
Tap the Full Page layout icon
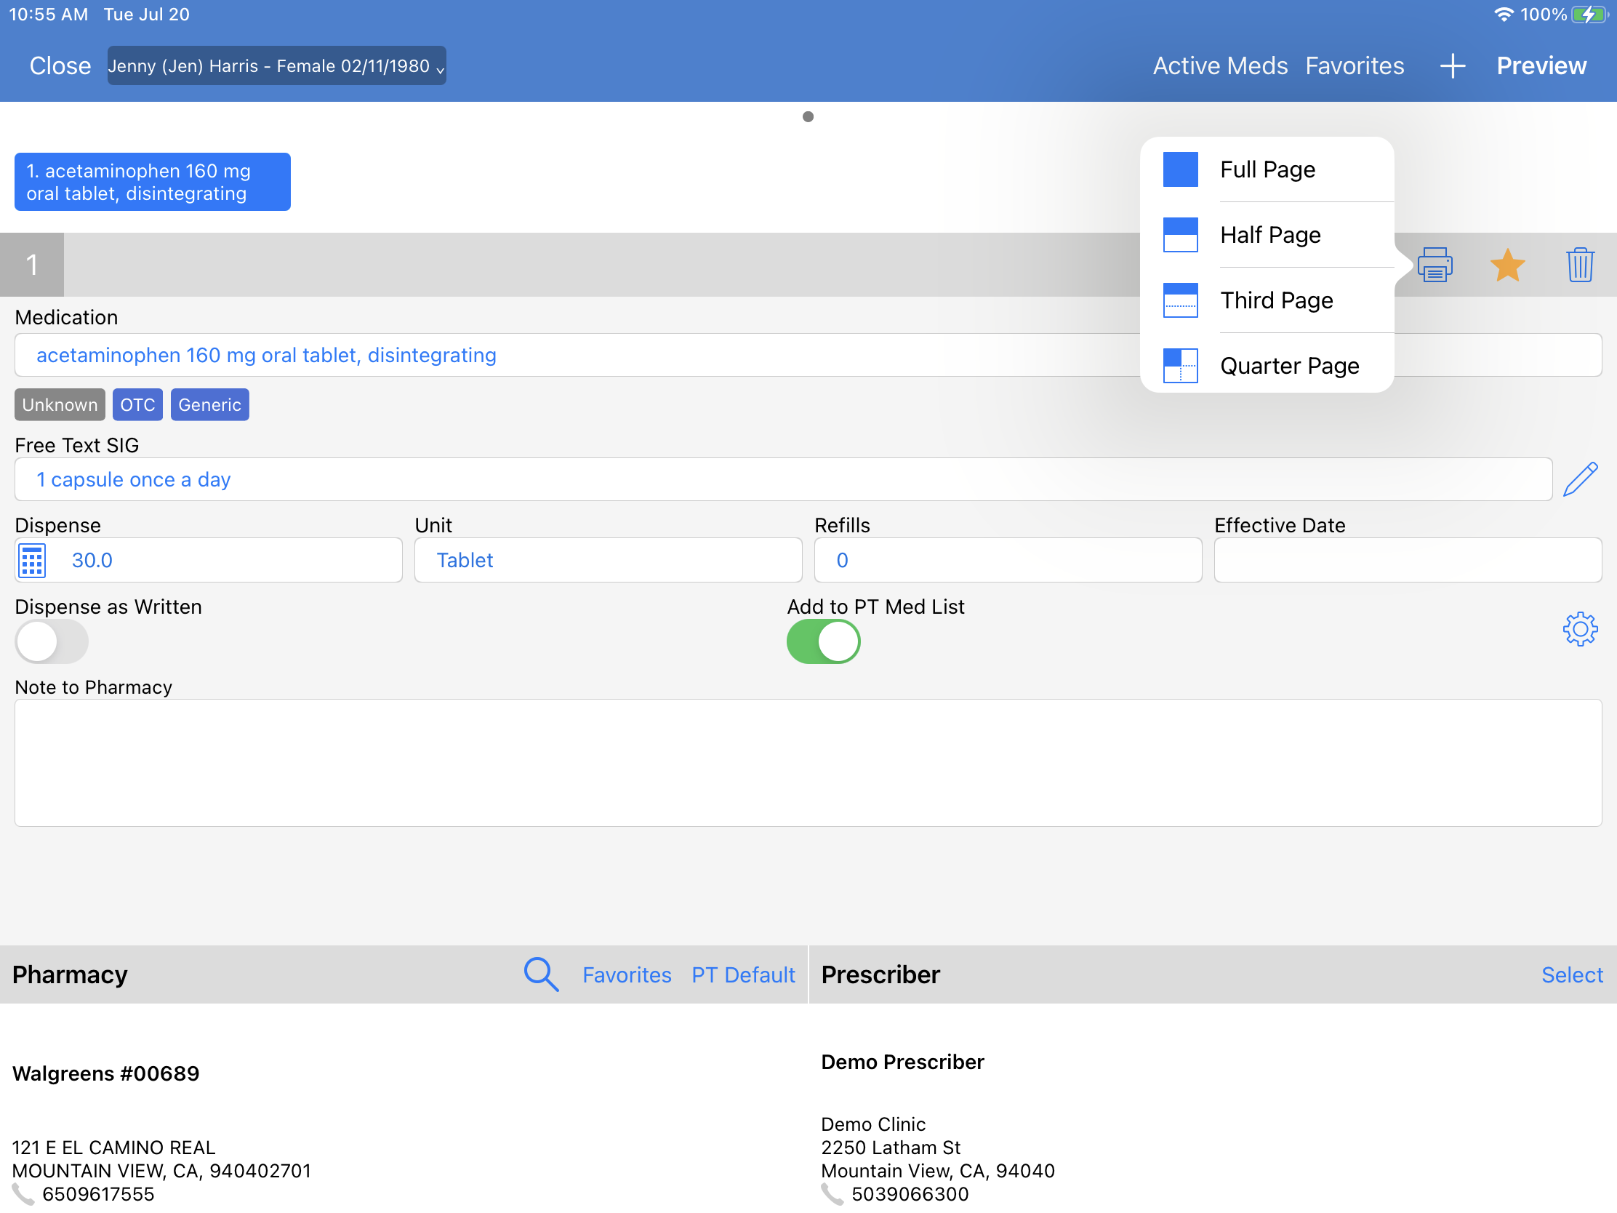click(1180, 169)
